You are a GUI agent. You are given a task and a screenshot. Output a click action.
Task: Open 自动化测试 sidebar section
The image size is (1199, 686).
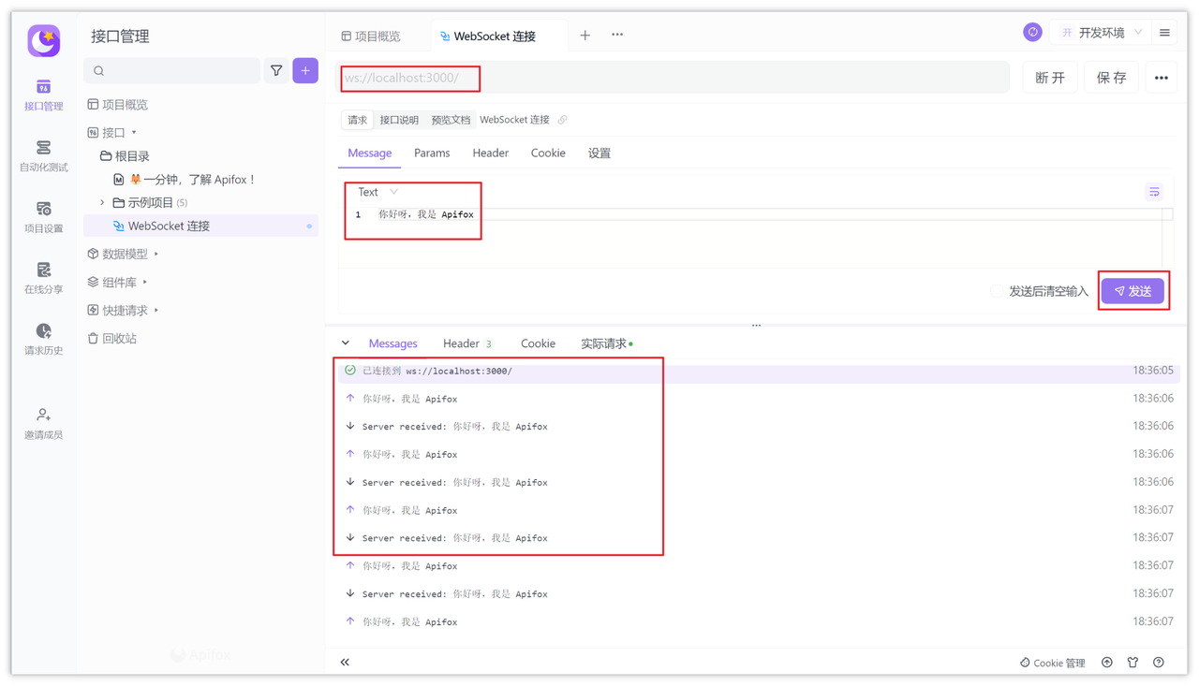[x=43, y=156]
